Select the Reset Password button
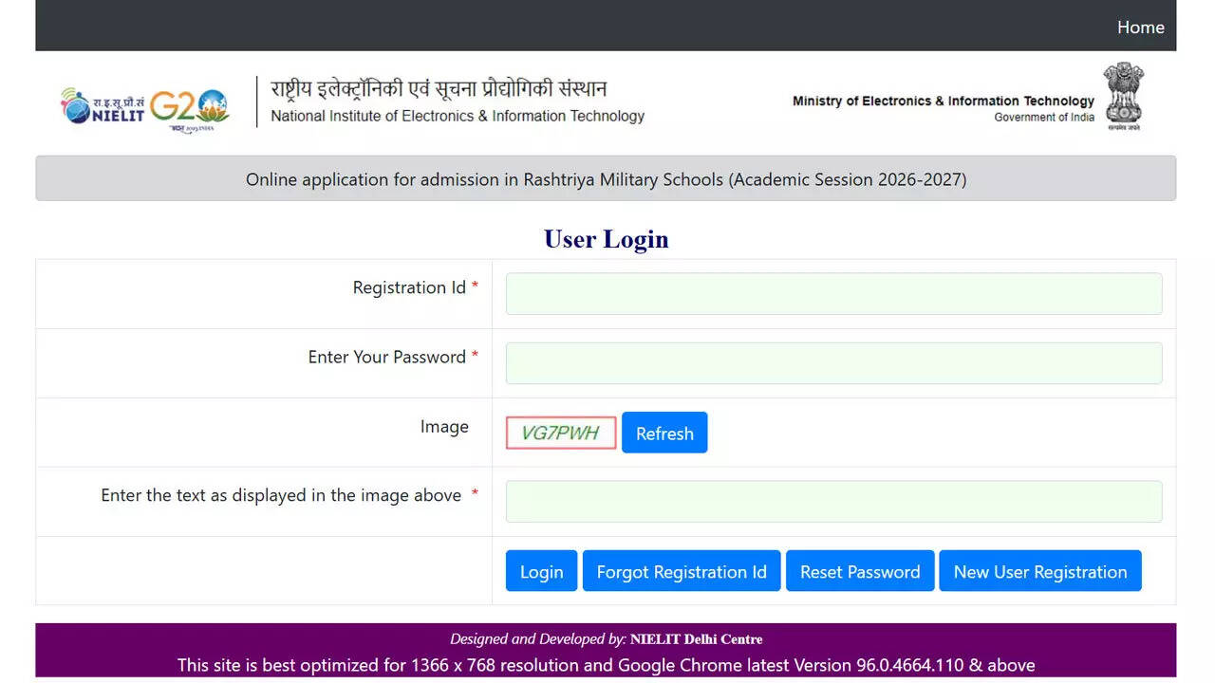Viewport: 1215px width, 683px height. pyautogui.click(x=860, y=571)
